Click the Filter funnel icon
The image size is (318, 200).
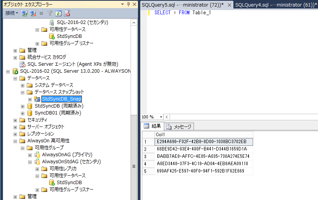50,14
